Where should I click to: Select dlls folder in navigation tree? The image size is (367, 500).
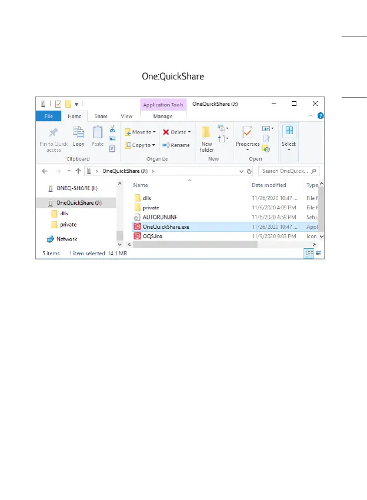point(60,214)
